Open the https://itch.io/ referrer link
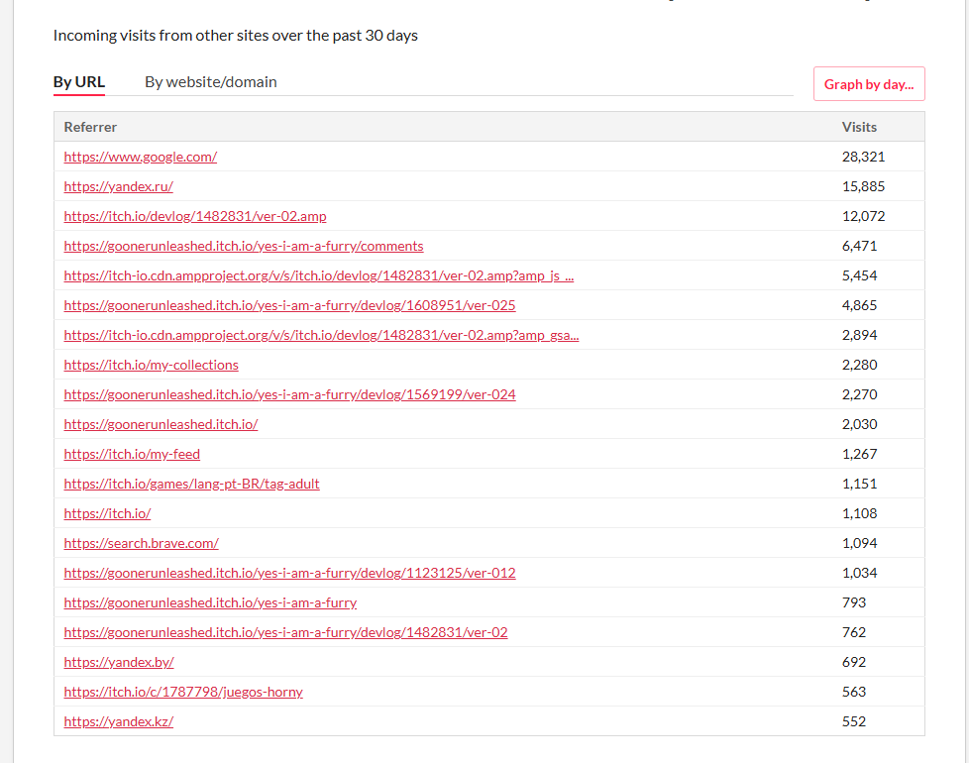Viewport: 969px width, 763px height. (x=108, y=513)
